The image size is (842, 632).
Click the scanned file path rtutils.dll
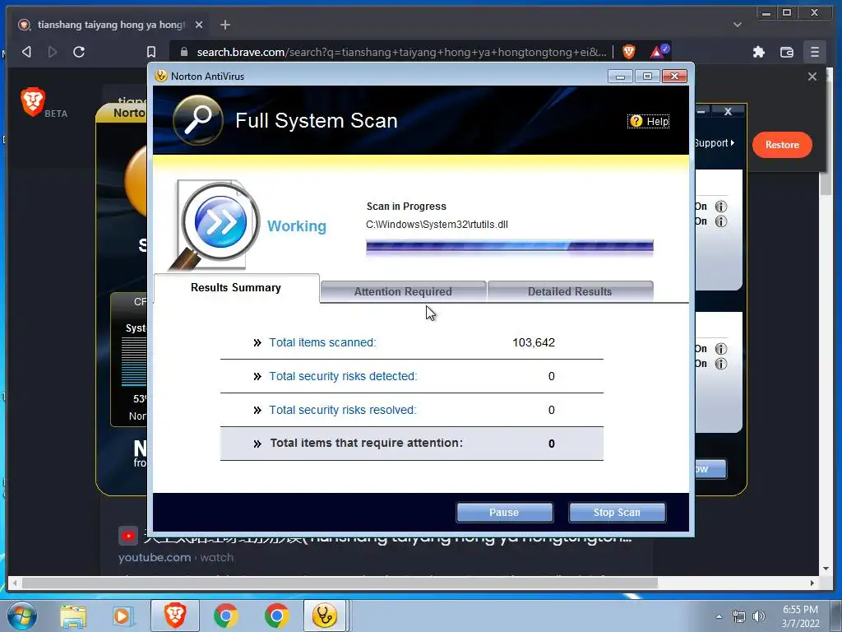pyautogui.click(x=437, y=225)
